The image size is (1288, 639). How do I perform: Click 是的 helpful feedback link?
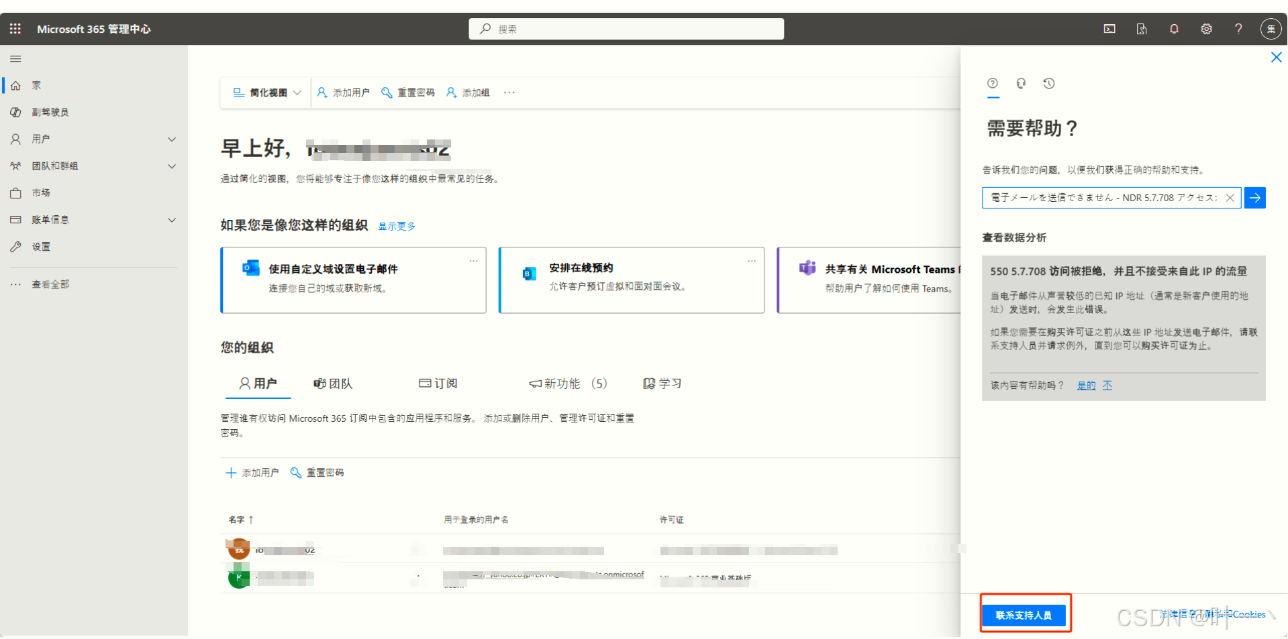coord(1086,386)
